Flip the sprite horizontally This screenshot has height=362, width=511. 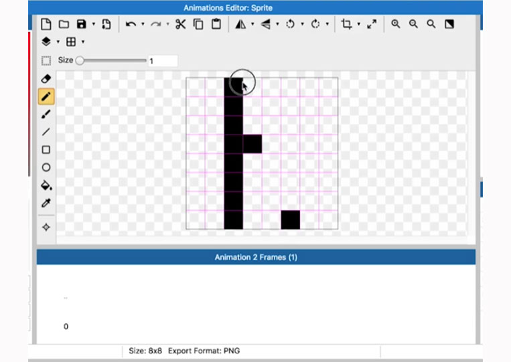tap(241, 24)
